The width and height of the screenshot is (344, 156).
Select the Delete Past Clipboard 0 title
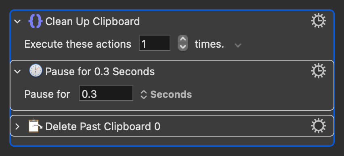click(x=103, y=126)
